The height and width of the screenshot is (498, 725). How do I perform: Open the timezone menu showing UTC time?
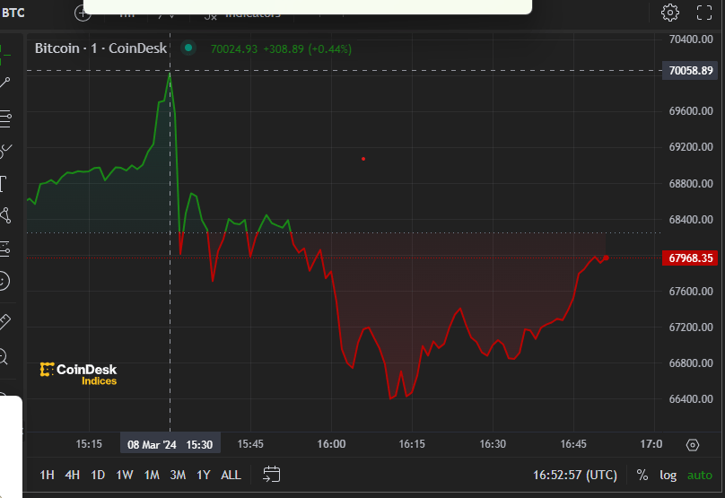click(x=574, y=475)
